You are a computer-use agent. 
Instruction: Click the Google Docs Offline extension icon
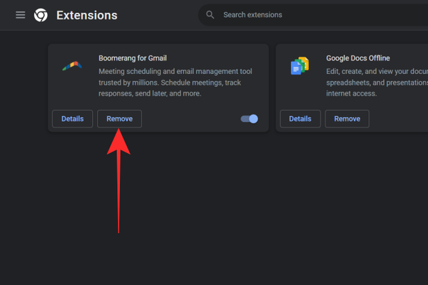point(300,66)
